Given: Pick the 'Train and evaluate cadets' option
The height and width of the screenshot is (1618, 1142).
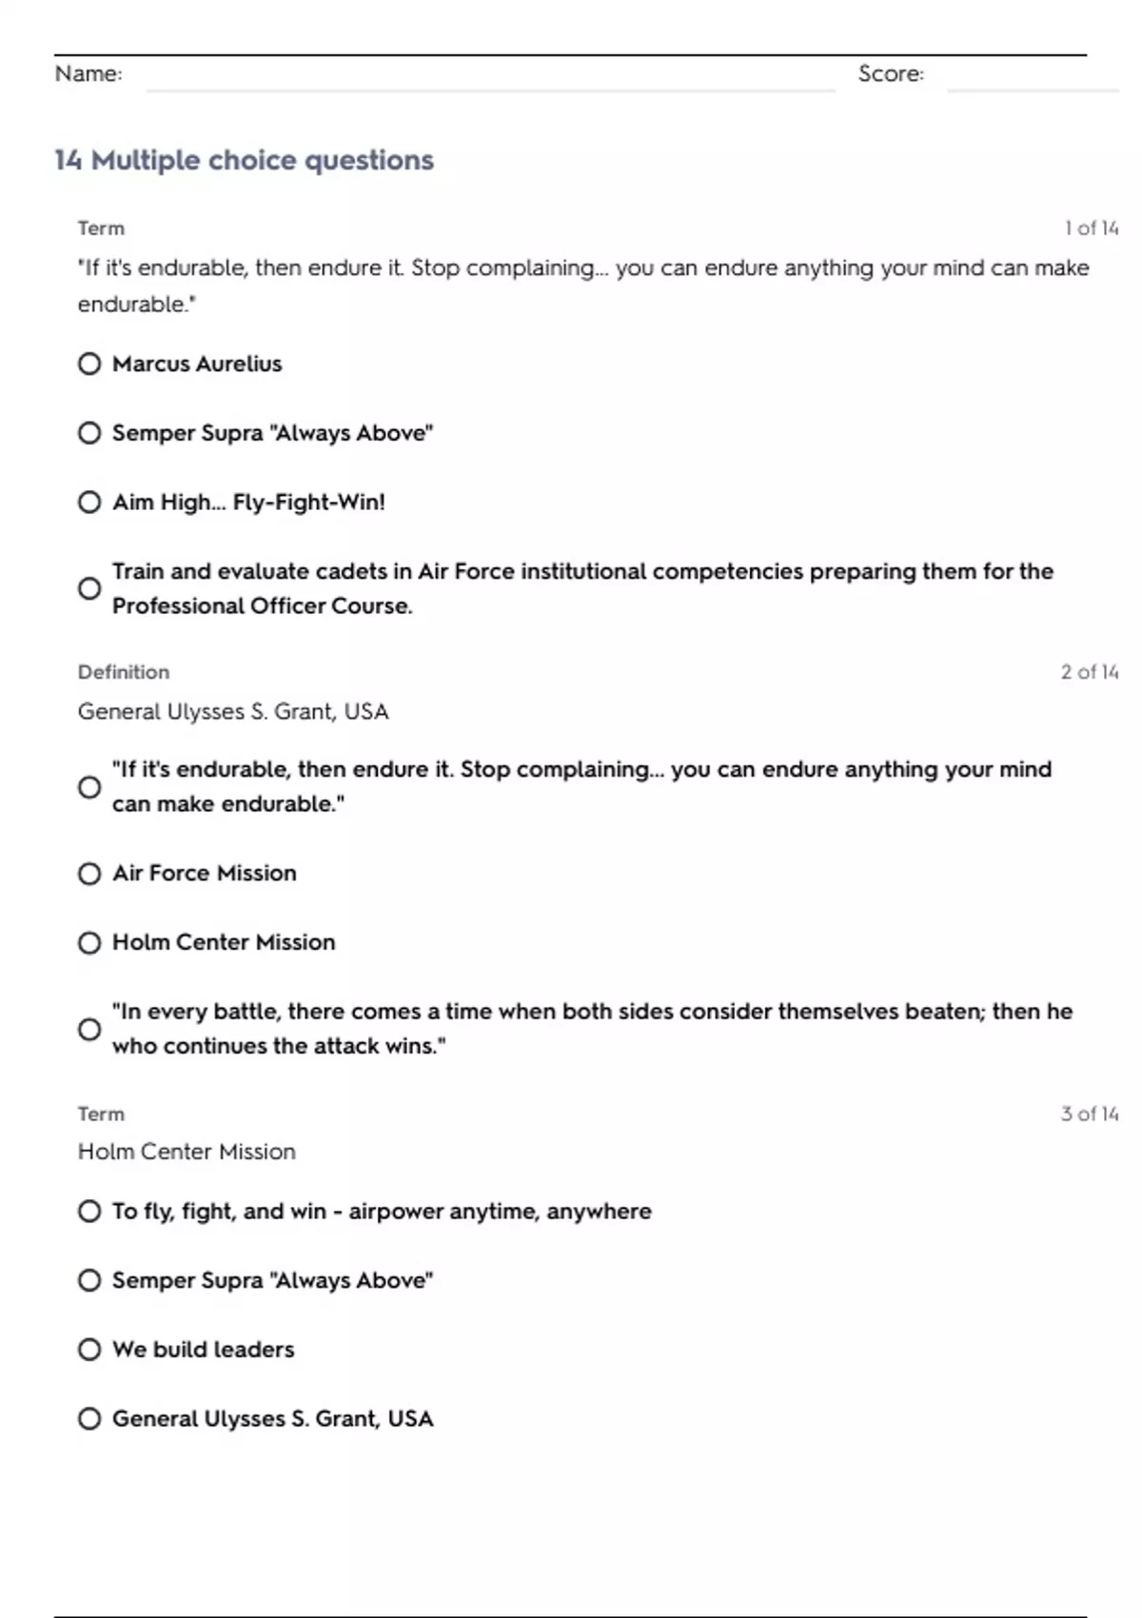Looking at the screenshot, I should (89, 588).
